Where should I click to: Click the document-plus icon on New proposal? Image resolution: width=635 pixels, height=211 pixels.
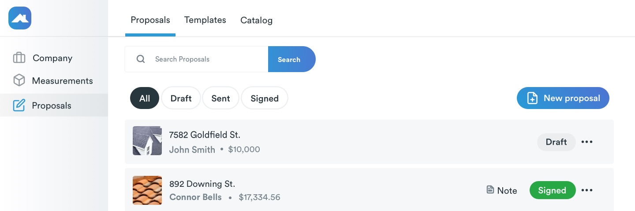coord(532,98)
